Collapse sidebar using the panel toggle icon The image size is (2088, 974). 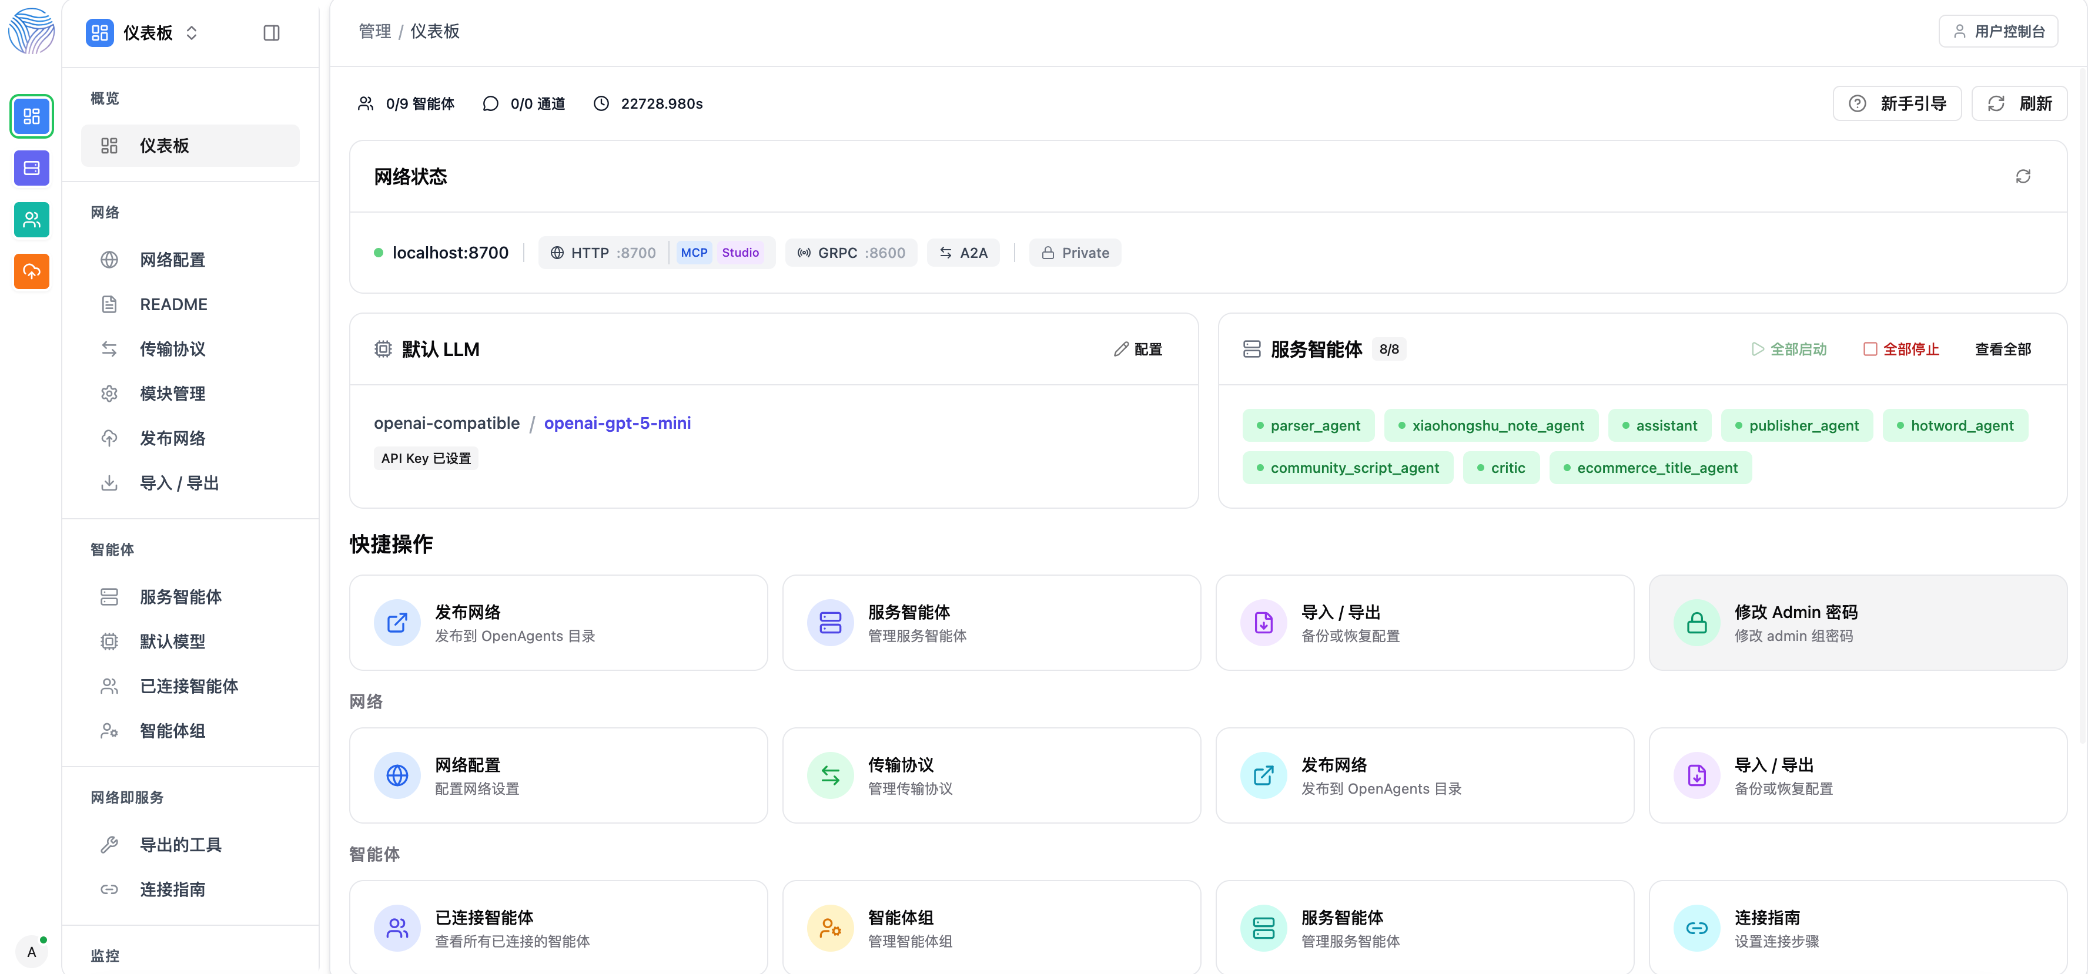pos(272,32)
